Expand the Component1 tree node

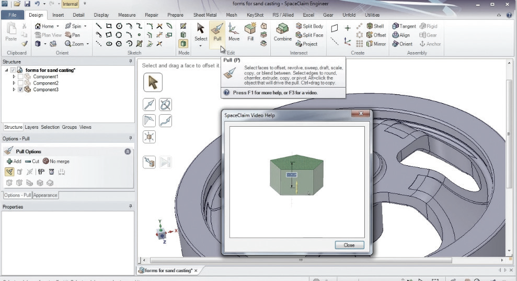click(14, 77)
